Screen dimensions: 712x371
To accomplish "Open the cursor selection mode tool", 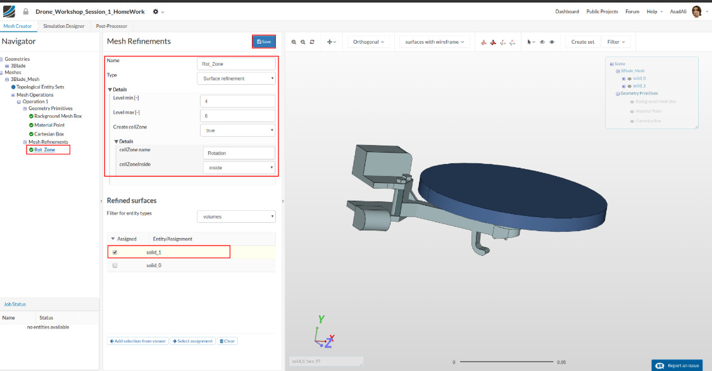I will pos(532,42).
